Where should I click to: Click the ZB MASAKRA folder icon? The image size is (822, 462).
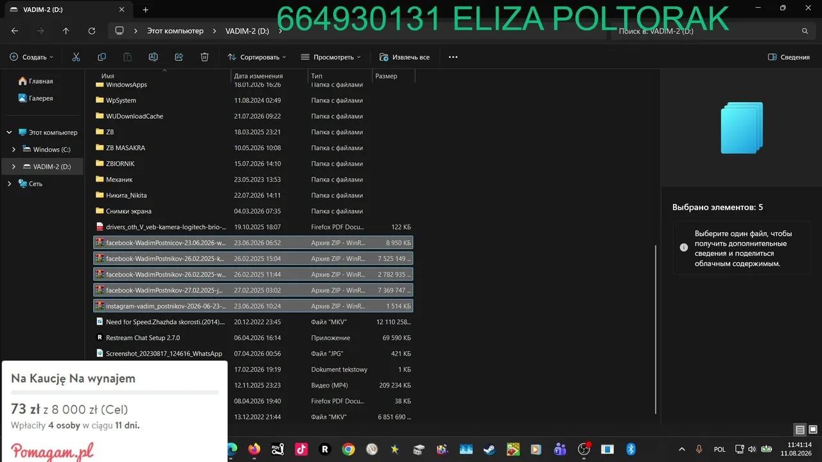coord(100,148)
